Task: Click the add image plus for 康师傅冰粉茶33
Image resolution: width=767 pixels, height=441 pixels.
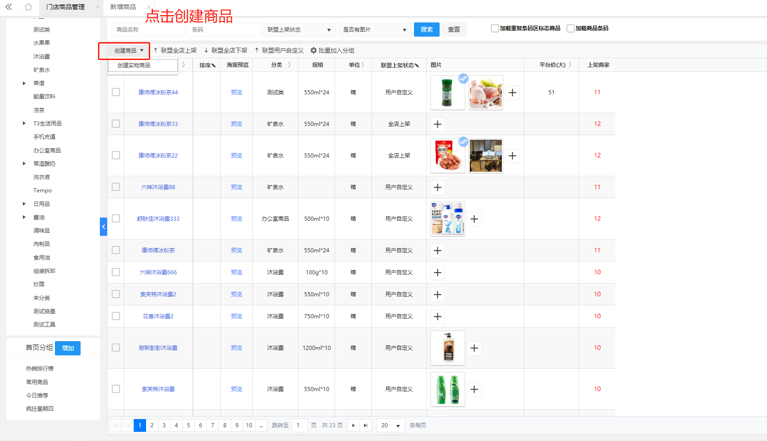Action: (x=438, y=124)
